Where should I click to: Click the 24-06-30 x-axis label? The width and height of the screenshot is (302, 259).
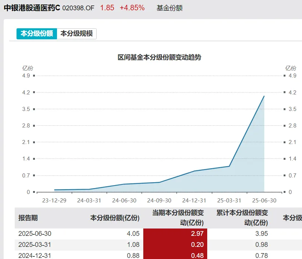(124, 201)
